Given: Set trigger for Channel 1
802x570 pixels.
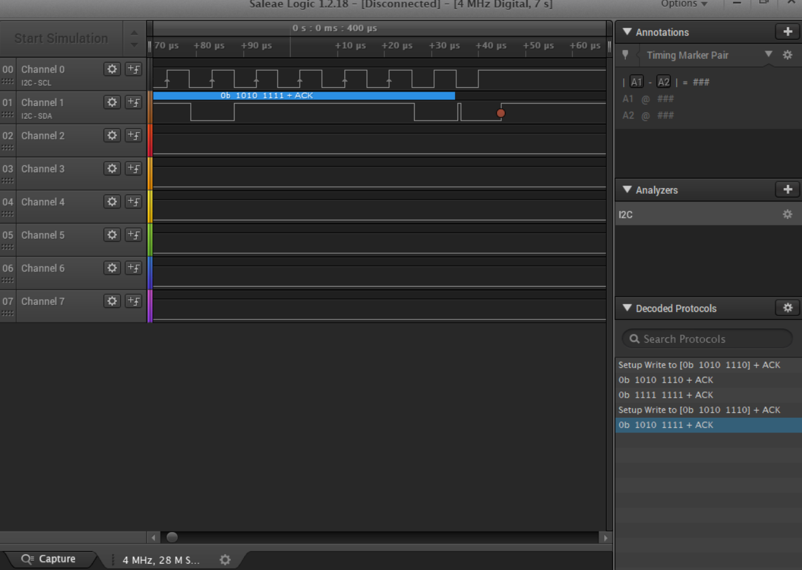Looking at the screenshot, I should [133, 102].
